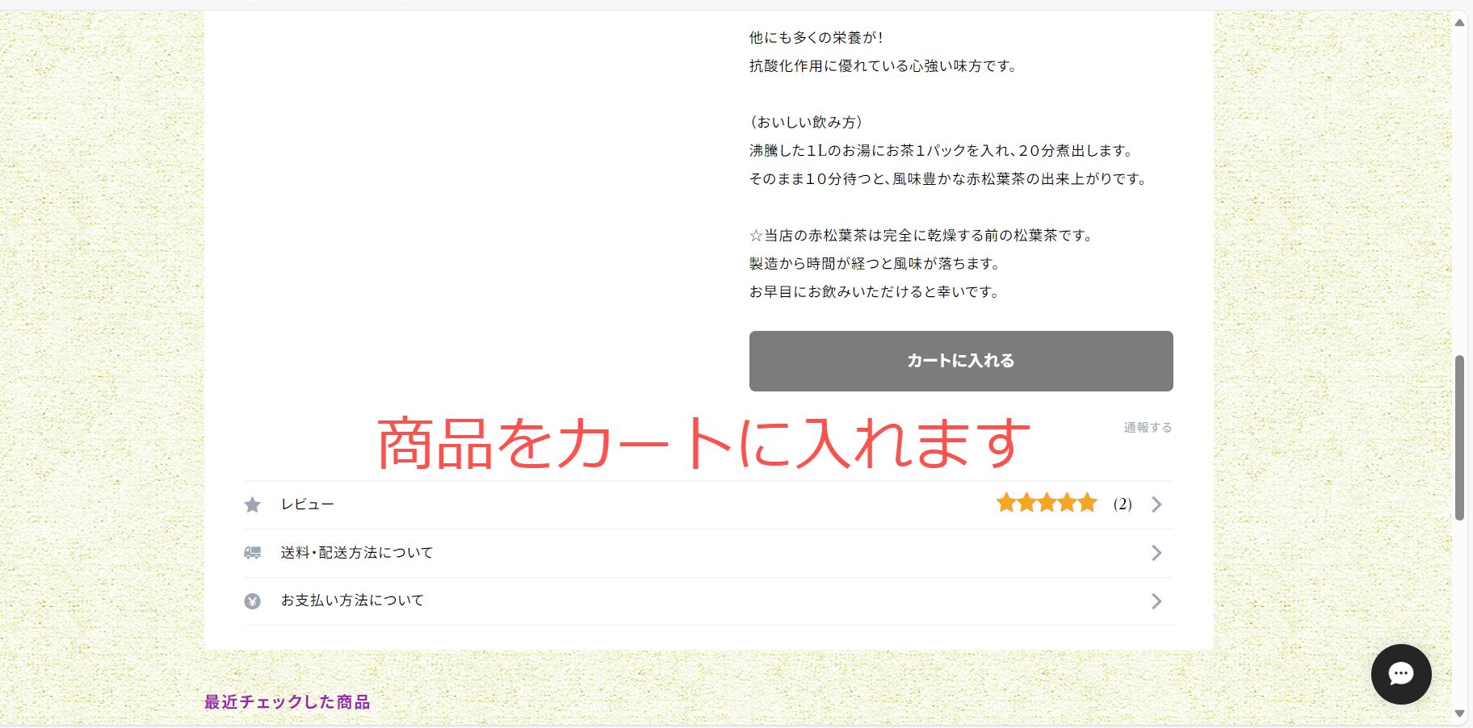Click the five-star rating display

coord(1047,504)
